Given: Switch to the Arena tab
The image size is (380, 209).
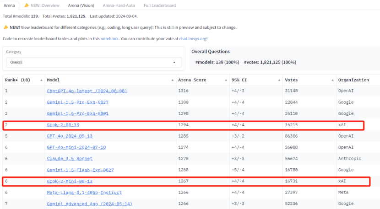Looking at the screenshot, I should point(10,5).
